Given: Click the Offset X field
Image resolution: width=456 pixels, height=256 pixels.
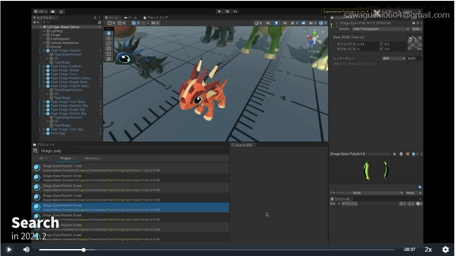Looking at the screenshot, I should coord(367,49).
